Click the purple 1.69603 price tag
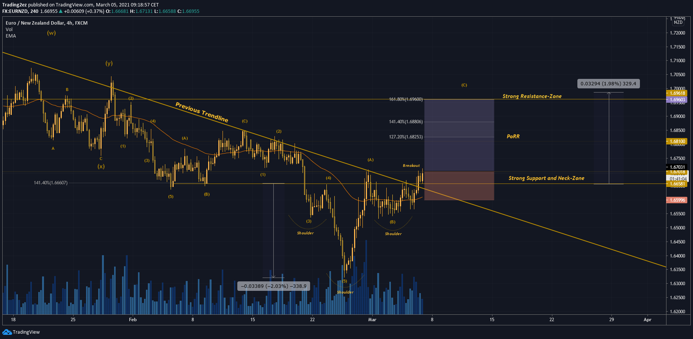693x339 pixels. tap(677, 100)
